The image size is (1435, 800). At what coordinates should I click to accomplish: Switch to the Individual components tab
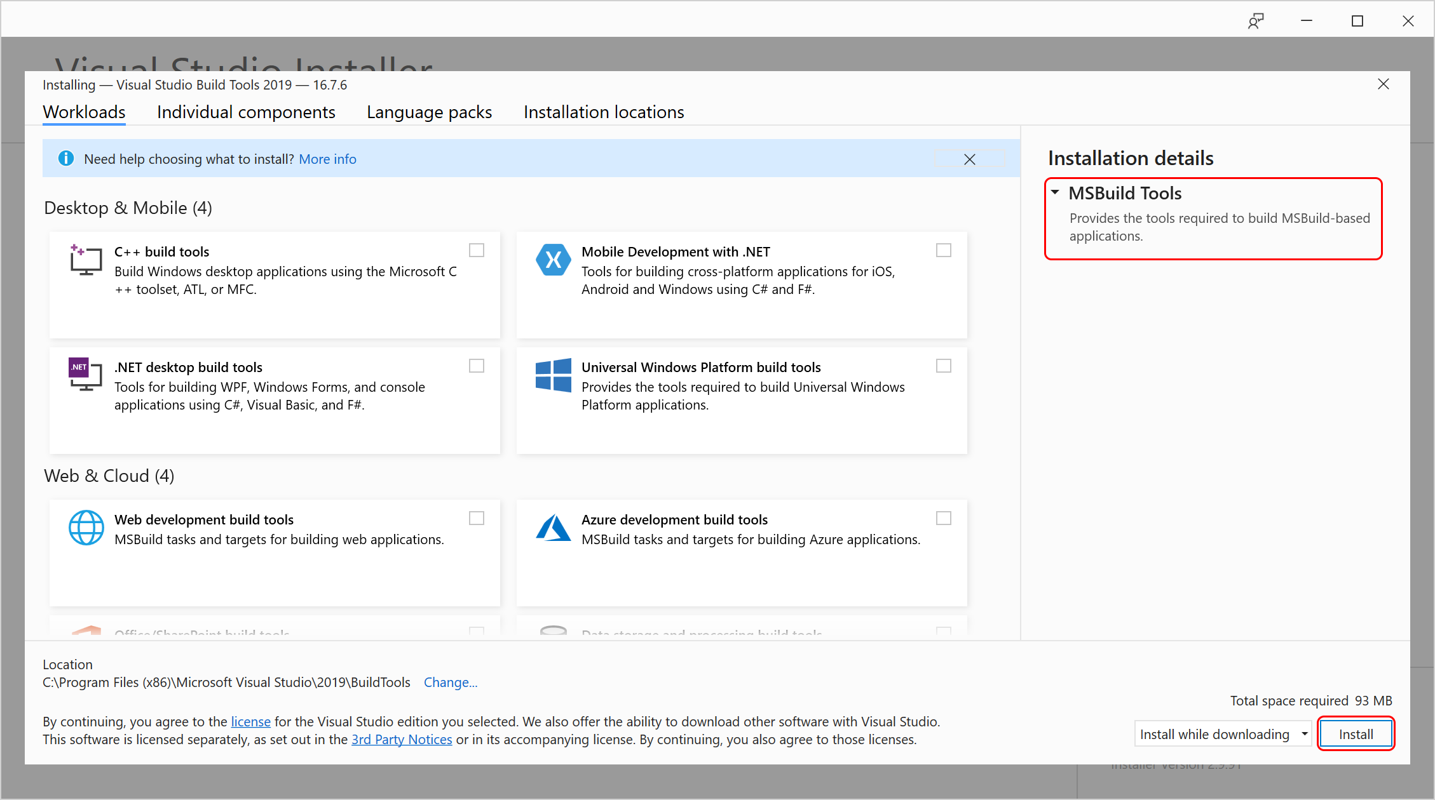click(245, 111)
